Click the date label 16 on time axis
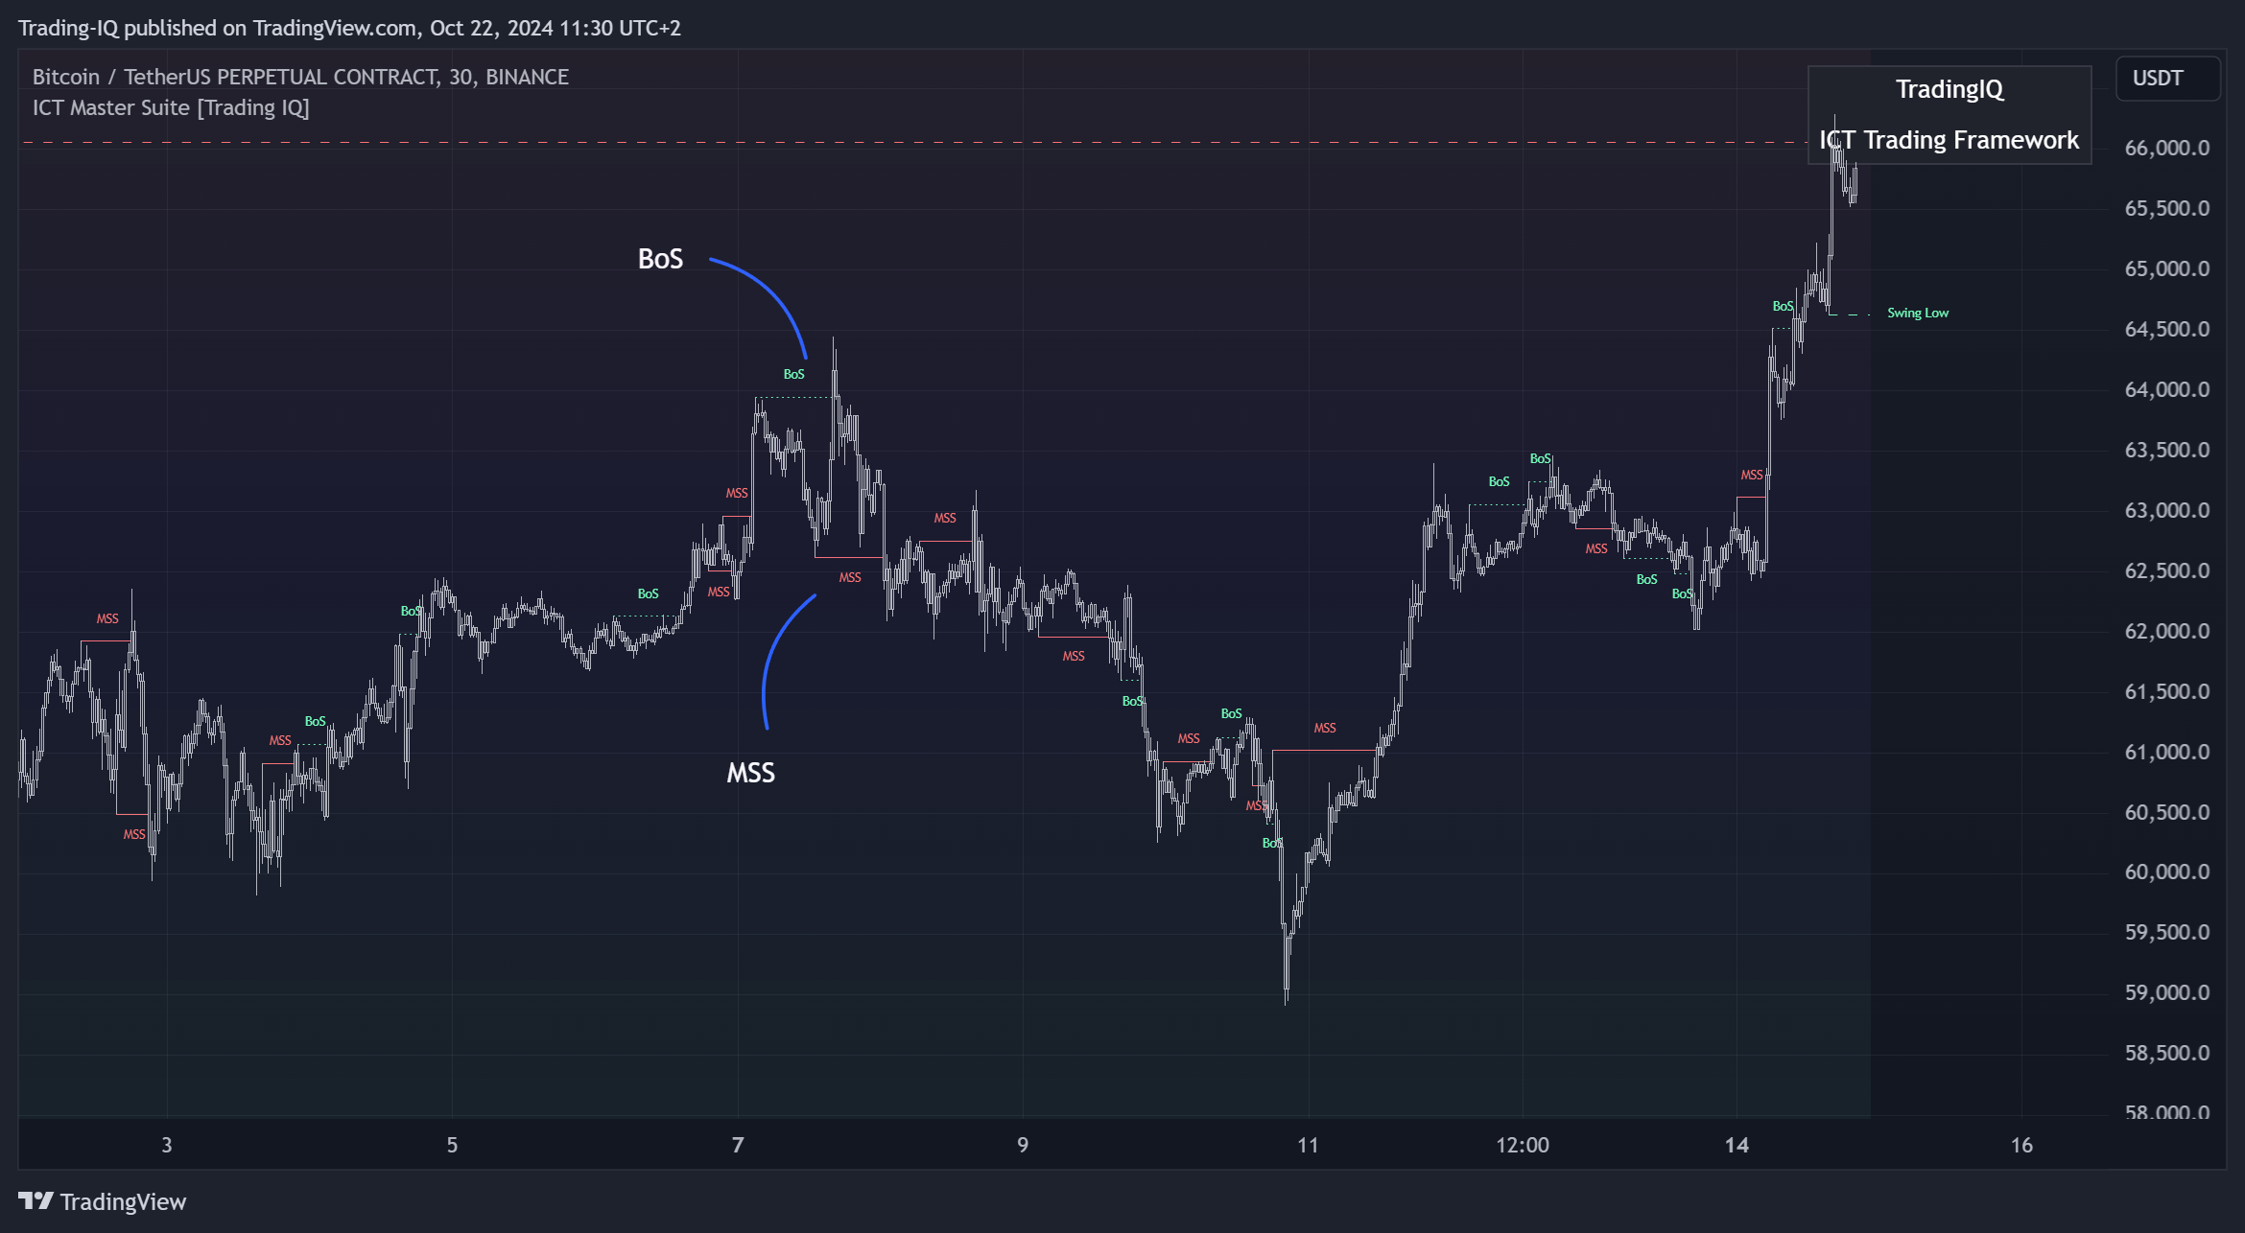Viewport: 2245px width, 1233px height. click(x=2021, y=1145)
